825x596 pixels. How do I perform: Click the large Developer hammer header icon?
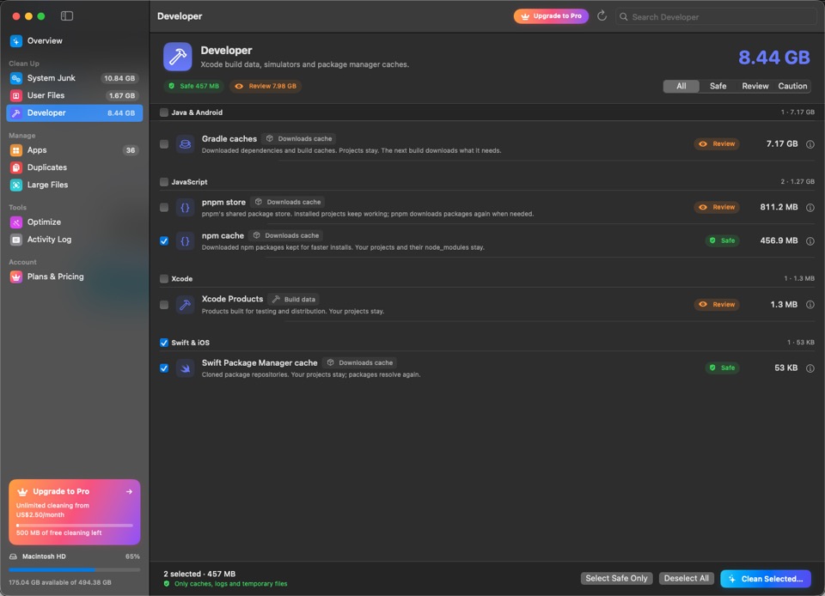point(177,56)
